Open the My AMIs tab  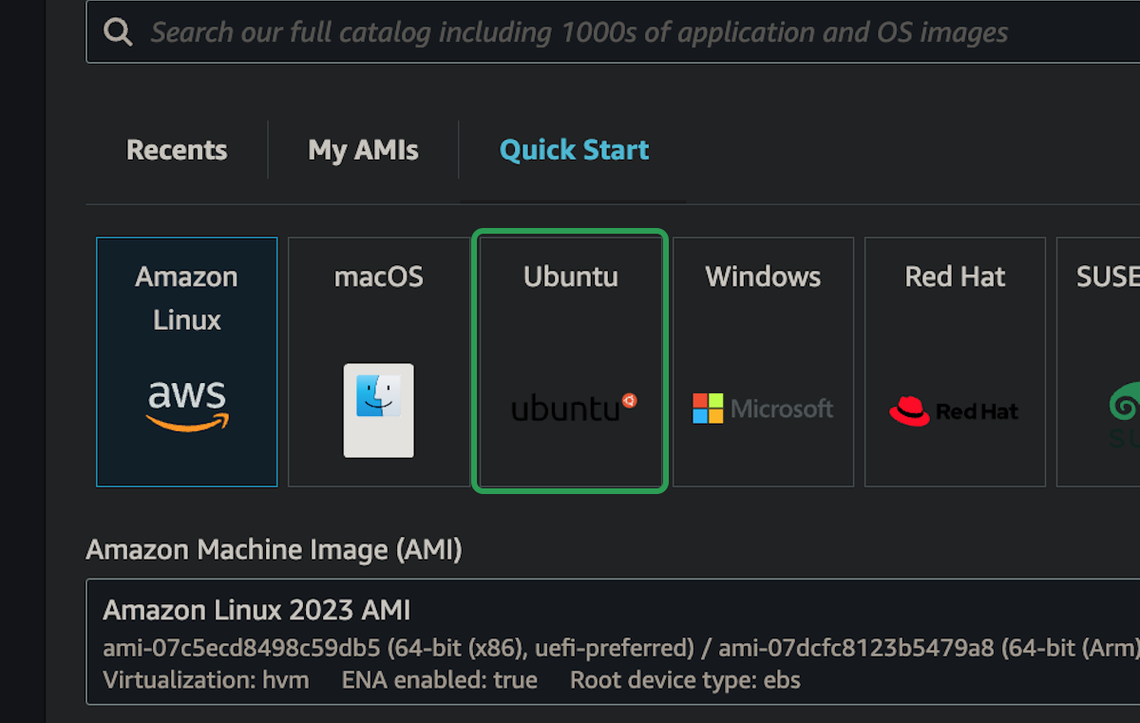coord(363,150)
